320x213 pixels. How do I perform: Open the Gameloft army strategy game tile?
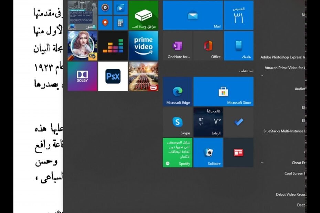(143, 76)
